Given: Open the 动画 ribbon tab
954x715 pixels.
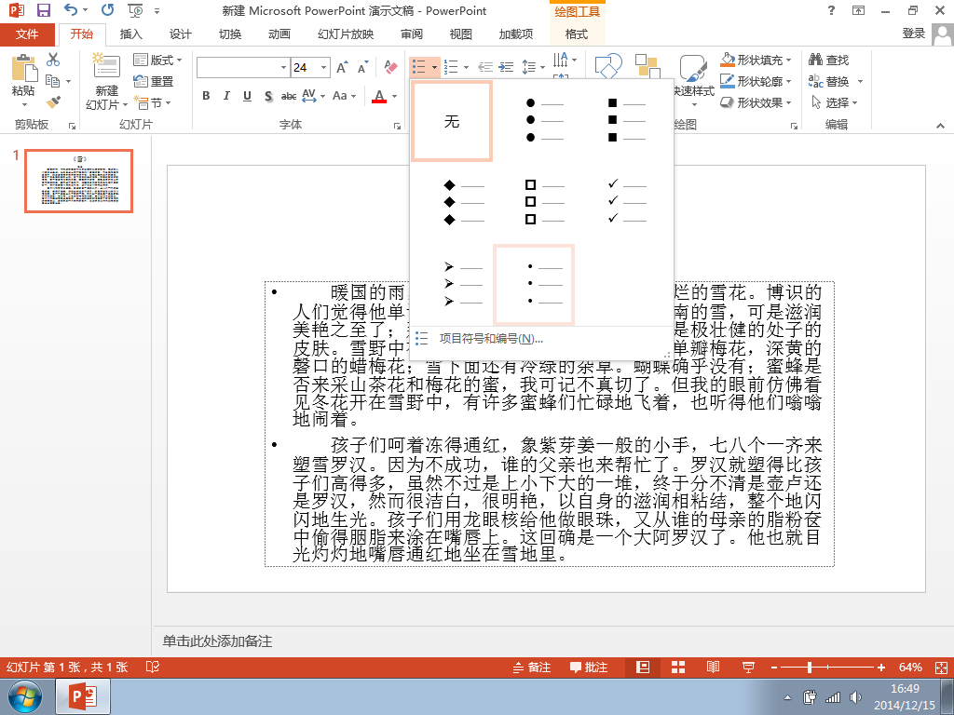Looking at the screenshot, I should (279, 34).
